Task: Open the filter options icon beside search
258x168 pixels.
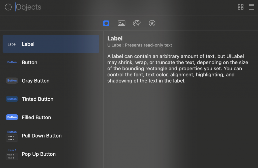Action: tap(8, 7)
